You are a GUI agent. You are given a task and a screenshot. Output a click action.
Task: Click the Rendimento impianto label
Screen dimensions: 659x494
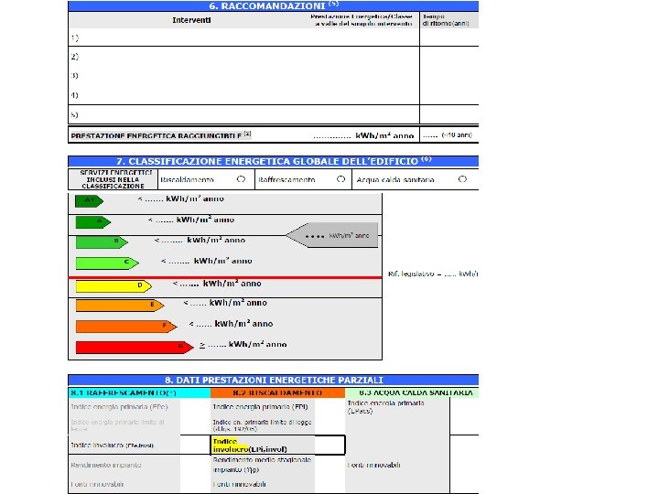point(106,465)
